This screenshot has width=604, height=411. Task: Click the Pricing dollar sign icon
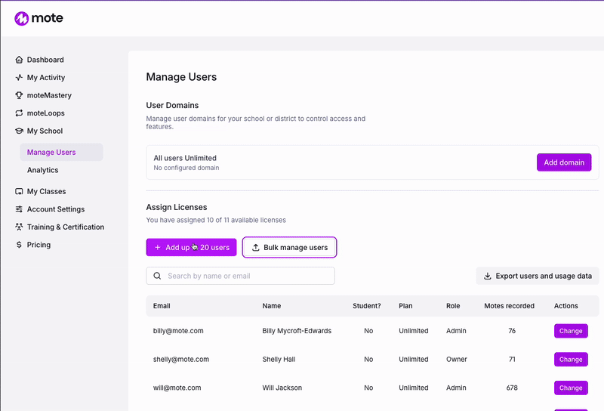(x=19, y=245)
